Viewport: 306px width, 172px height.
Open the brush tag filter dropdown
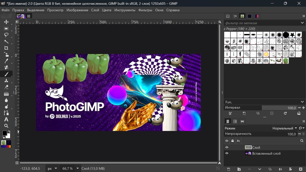302,23
